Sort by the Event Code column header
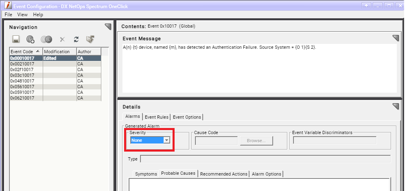The width and height of the screenshot is (409, 191). pos(26,51)
